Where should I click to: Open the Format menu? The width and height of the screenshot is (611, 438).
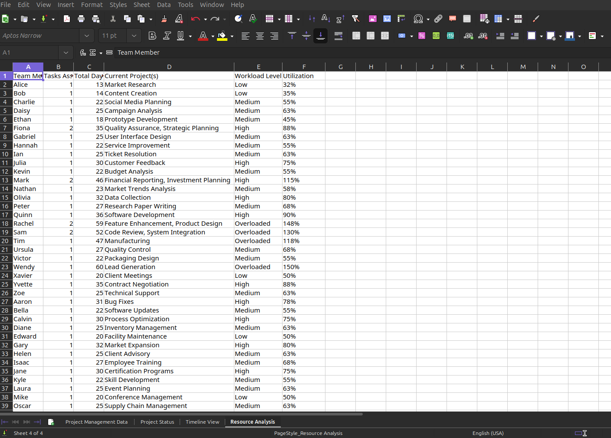[x=92, y=4]
